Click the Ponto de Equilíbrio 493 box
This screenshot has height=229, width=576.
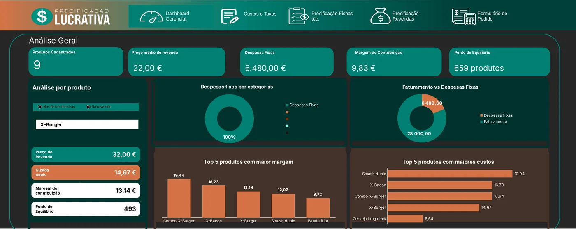86,209
